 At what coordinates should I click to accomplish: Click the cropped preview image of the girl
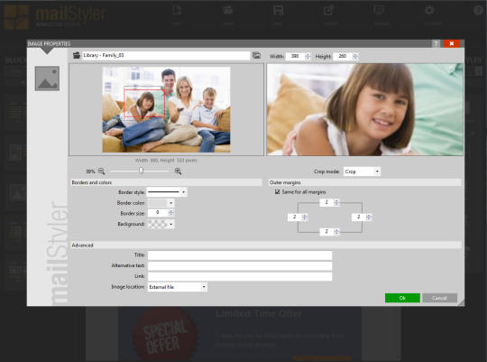364,109
